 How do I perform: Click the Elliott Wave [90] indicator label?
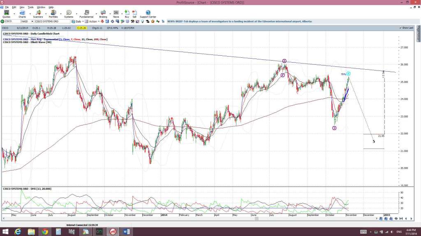(x=27, y=42)
